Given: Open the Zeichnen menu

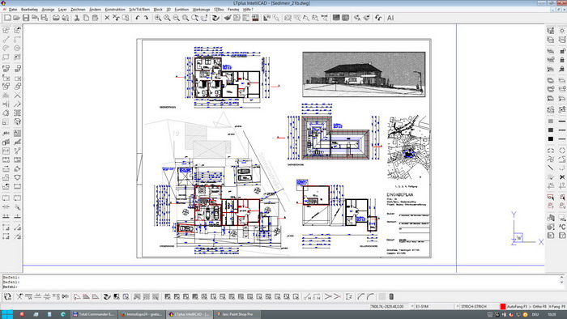Looking at the screenshot, I should coord(78,10).
